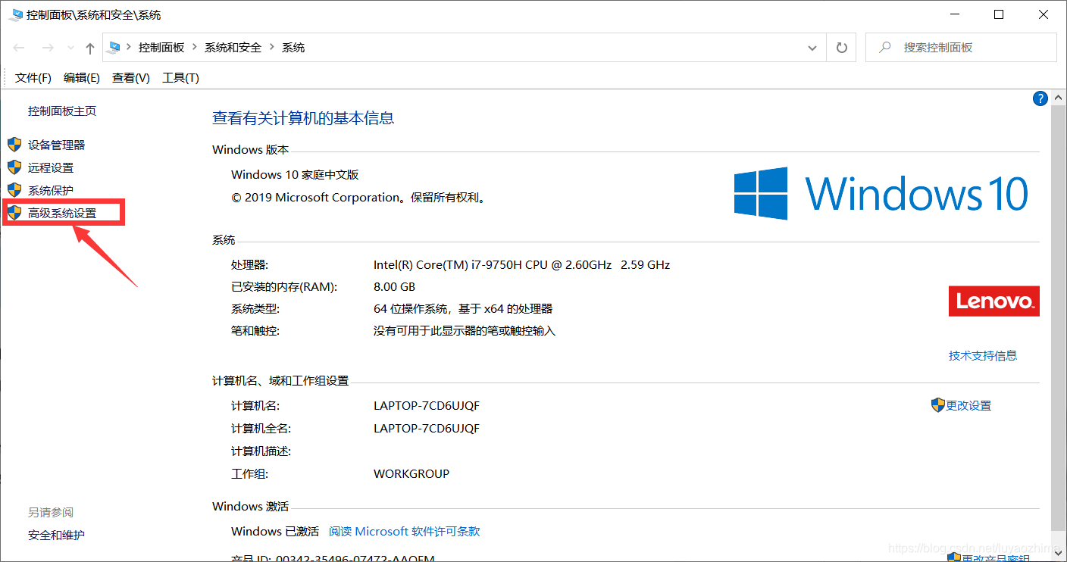The width and height of the screenshot is (1067, 562).
Task: Click the shield icon beside 设备管理器
Action: tap(14, 145)
